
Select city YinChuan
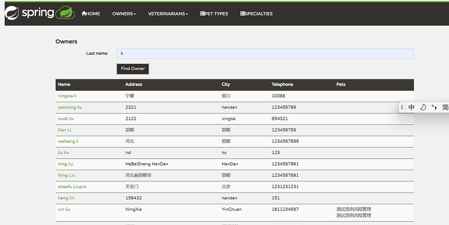click(x=231, y=209)
